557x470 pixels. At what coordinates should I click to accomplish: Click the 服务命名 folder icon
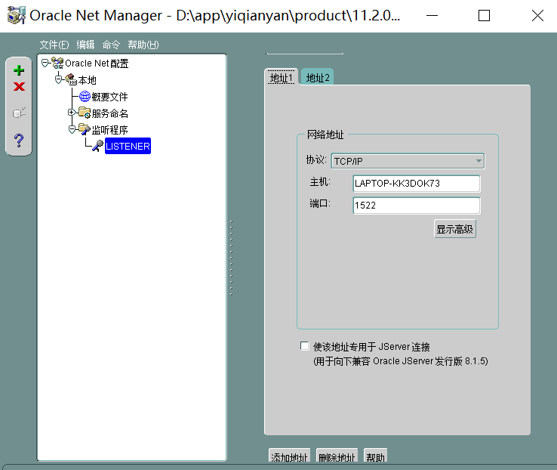pos(85,113)
